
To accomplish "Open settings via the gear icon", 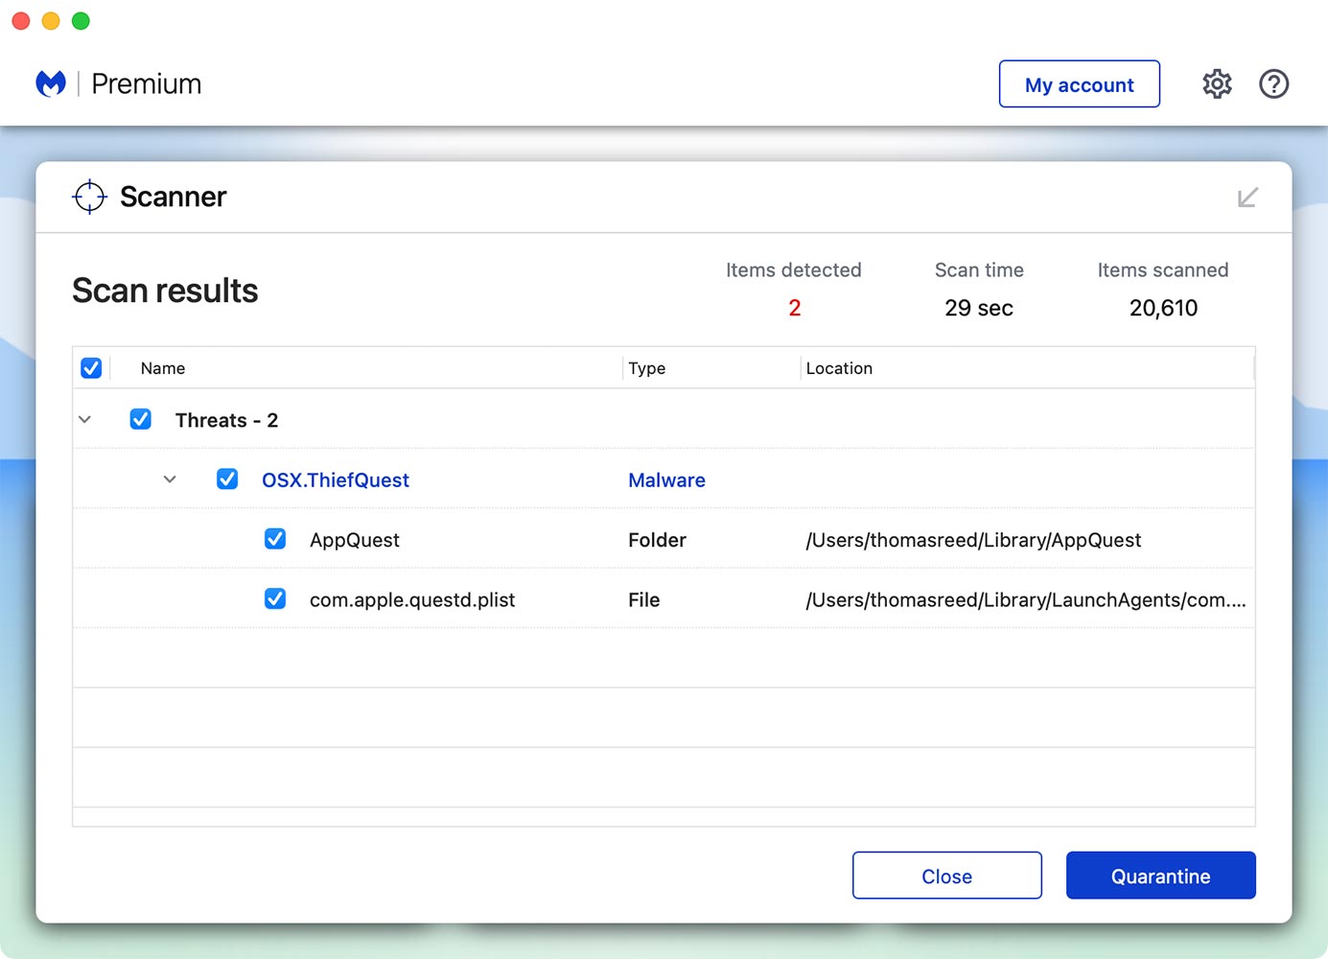I will pos(1217,84).
